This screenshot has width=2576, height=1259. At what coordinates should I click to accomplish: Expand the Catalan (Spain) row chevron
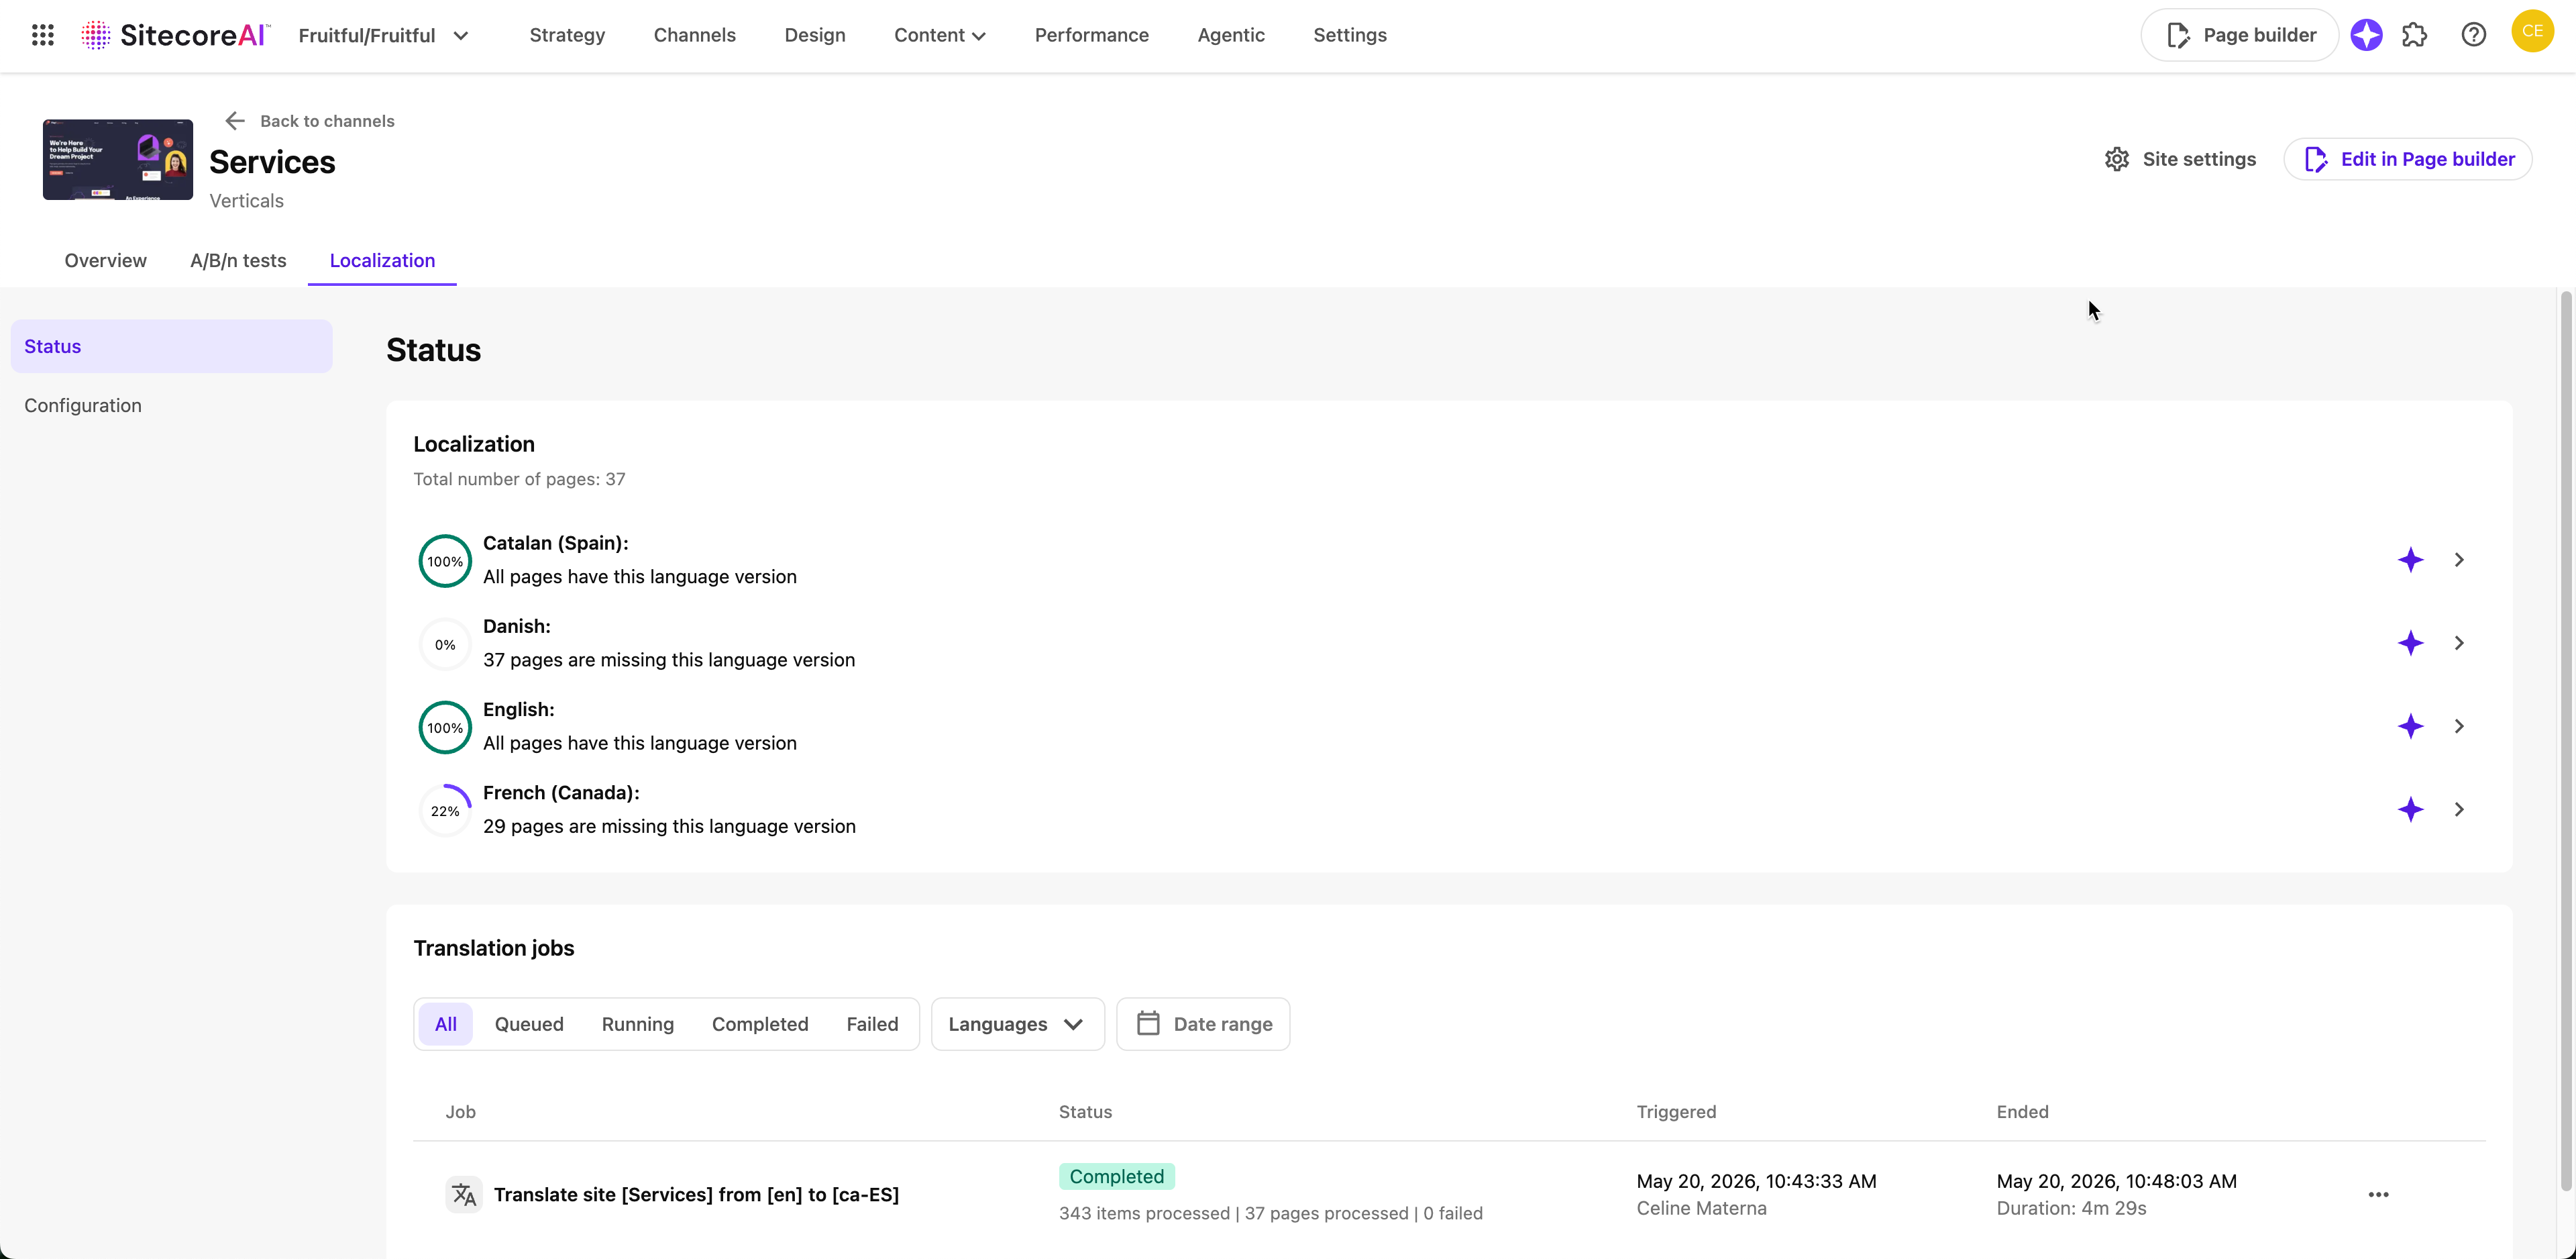2459,560
